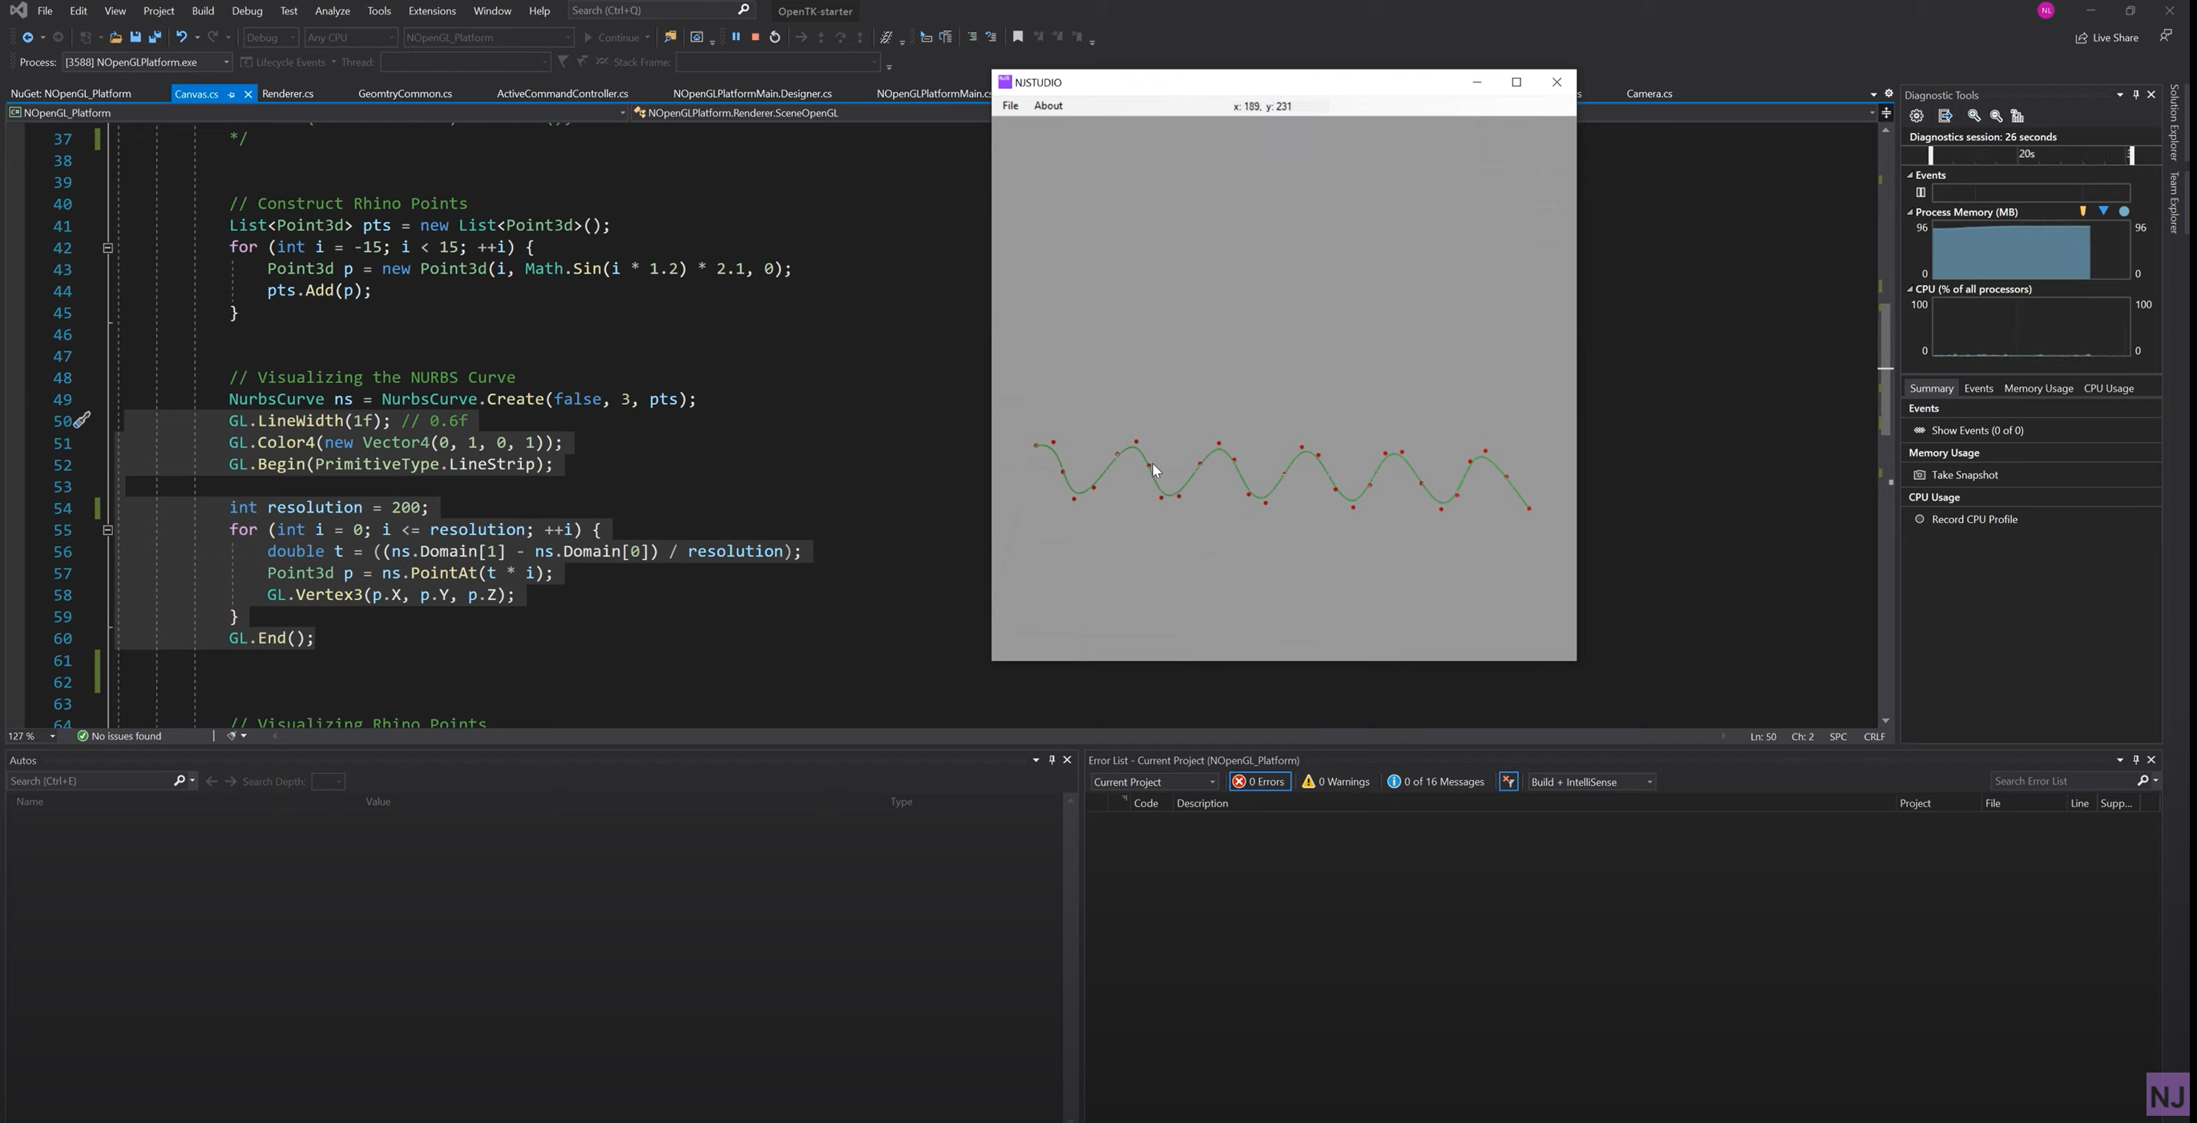Restart the debug session

click(x=774, y=37)
